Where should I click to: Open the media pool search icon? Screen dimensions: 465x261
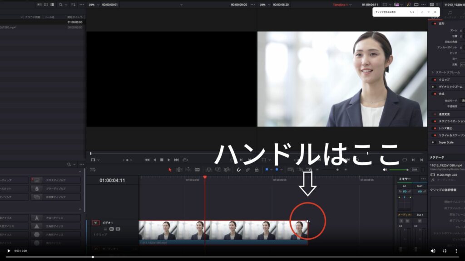[x=60, y=5]
